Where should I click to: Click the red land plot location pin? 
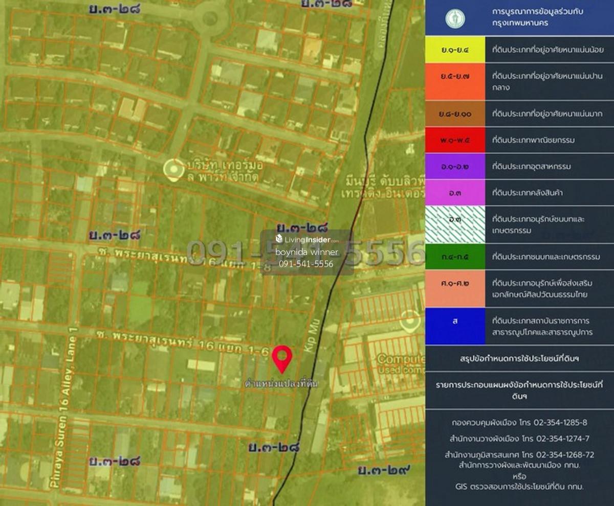click(281, 358)
